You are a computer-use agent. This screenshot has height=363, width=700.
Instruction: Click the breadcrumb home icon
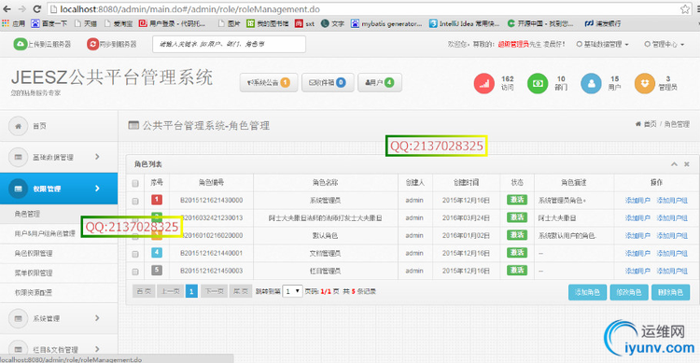click(638, 124)
